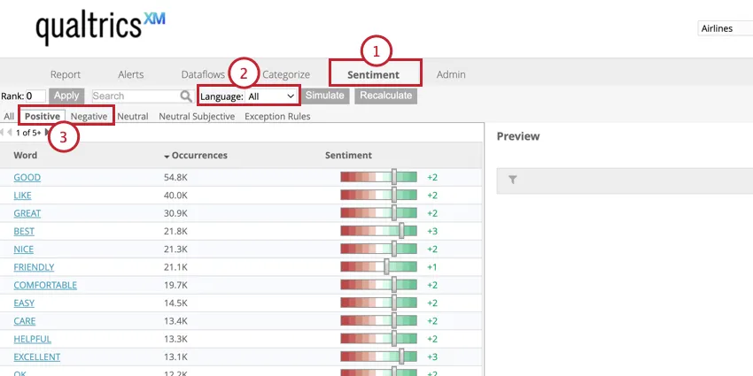Click the search magnifier icon

(186, 96)
